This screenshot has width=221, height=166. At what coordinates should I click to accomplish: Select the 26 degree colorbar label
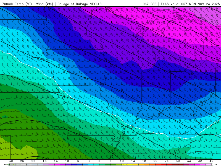167,161
